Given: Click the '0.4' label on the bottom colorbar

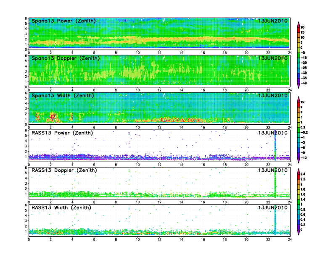Looking at the screenshot, I should pyautogui.click(x=303, y=220).
